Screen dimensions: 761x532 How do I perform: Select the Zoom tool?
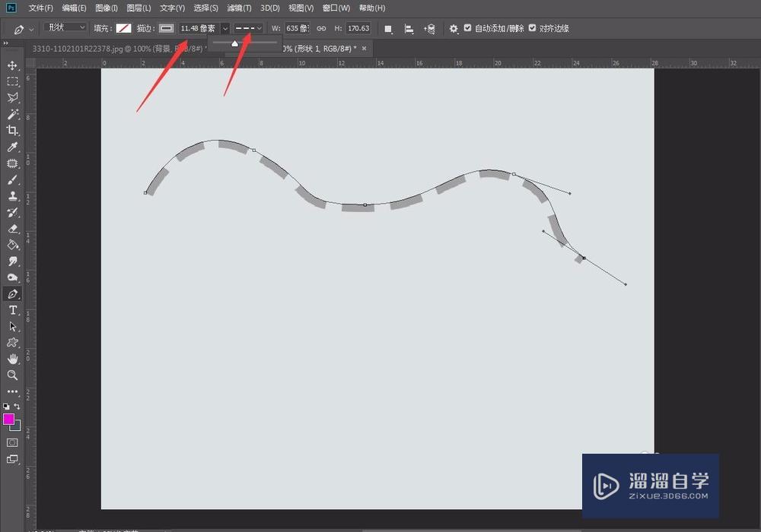click(13, 375)
